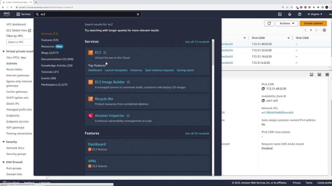Click the AWS logo home icon
Image resolution: width=332 pixels, height=186 pixels.
6,14
